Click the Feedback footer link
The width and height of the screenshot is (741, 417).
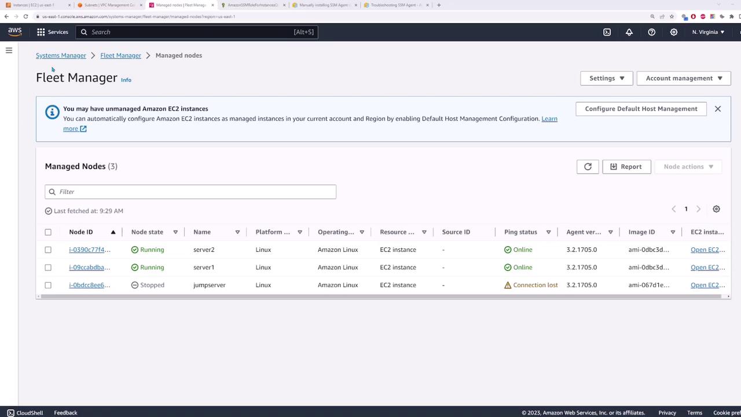(x=65, y=413)
